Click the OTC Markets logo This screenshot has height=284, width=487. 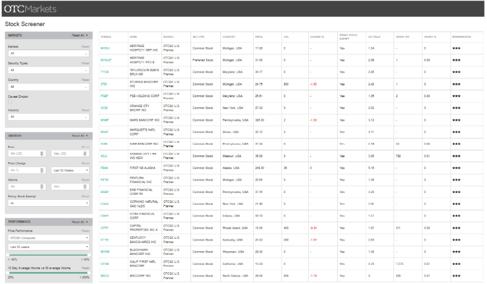pos(30,9)
